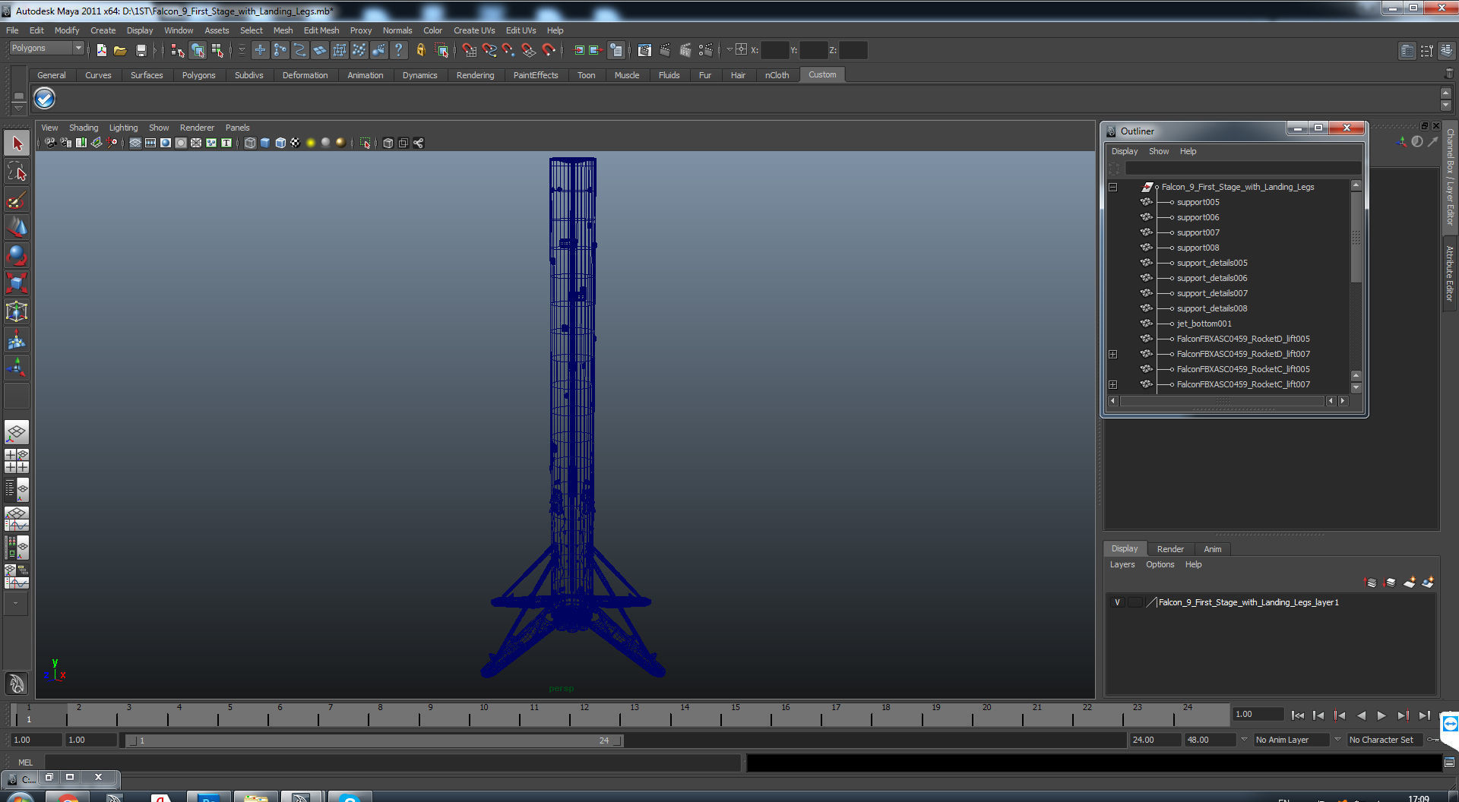The height and width of the screenshot is (802, 1459).
Task: Open Outliner Show menu
Action: pyautogui.click(x=1159, y=151)
